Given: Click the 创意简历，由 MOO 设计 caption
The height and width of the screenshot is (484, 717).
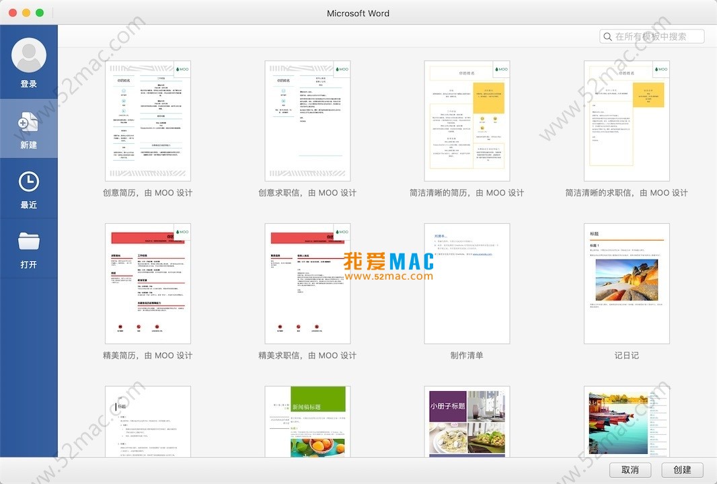Looking at the screenshot, I should (148, 193).
